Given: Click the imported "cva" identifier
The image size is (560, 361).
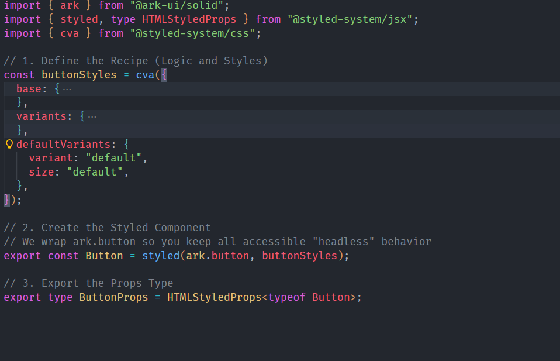Looking at the screenshot, I should tap(70, 33).
